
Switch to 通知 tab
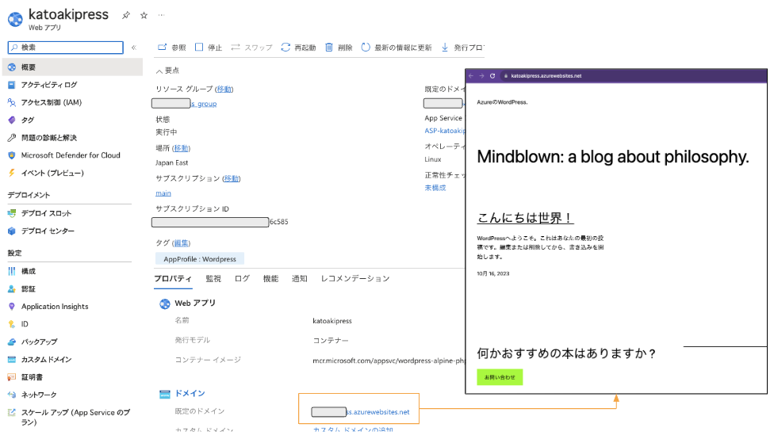click(x=300, y=279)
